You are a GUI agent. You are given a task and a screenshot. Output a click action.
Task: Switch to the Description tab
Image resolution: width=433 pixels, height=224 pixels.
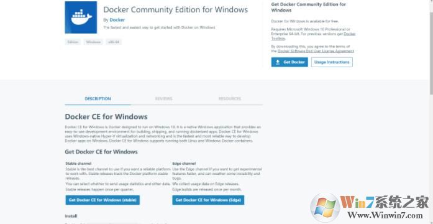click(98, 99)
